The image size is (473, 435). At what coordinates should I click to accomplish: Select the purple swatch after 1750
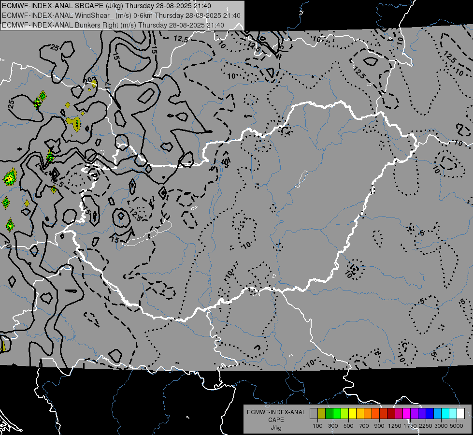click(x=415, y=414)
